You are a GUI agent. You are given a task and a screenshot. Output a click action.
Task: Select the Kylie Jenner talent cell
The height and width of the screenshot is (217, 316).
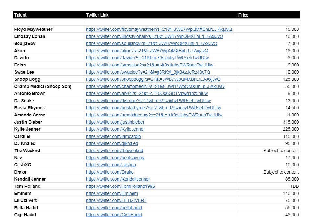(x=49, y=129)
